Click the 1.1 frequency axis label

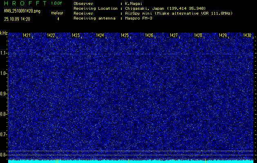tap(4, 53)
